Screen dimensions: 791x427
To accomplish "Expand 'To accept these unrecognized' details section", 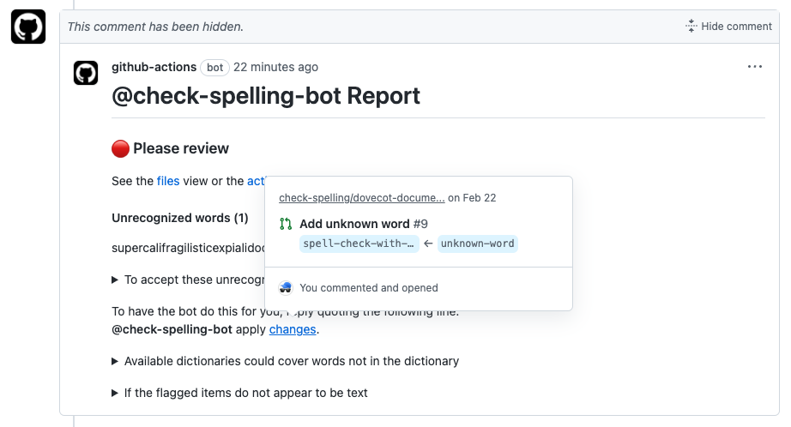I will coord(189,280).
